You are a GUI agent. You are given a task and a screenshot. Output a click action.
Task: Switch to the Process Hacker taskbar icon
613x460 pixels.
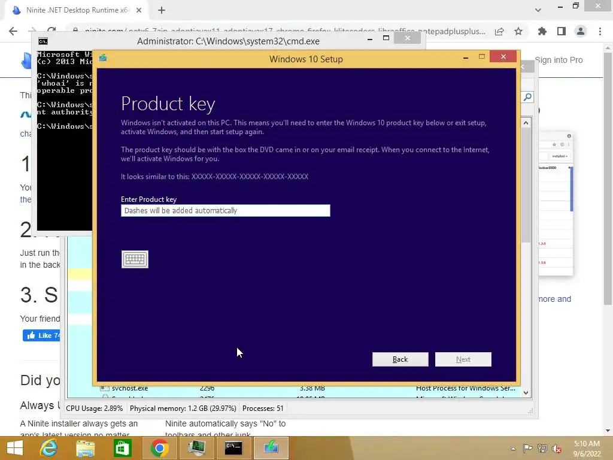coord(196,448)
